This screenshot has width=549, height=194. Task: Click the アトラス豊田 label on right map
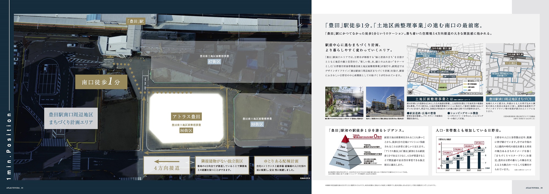pos(510,63)
